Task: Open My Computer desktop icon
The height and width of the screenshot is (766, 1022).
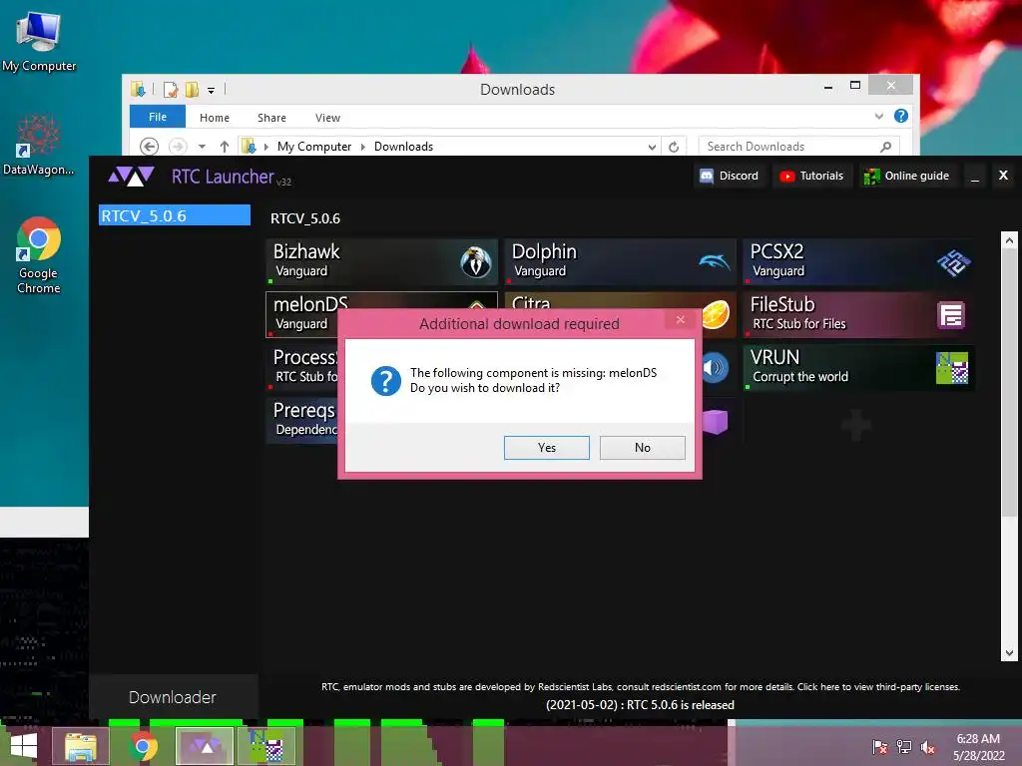Action: [x=39, y=43]
